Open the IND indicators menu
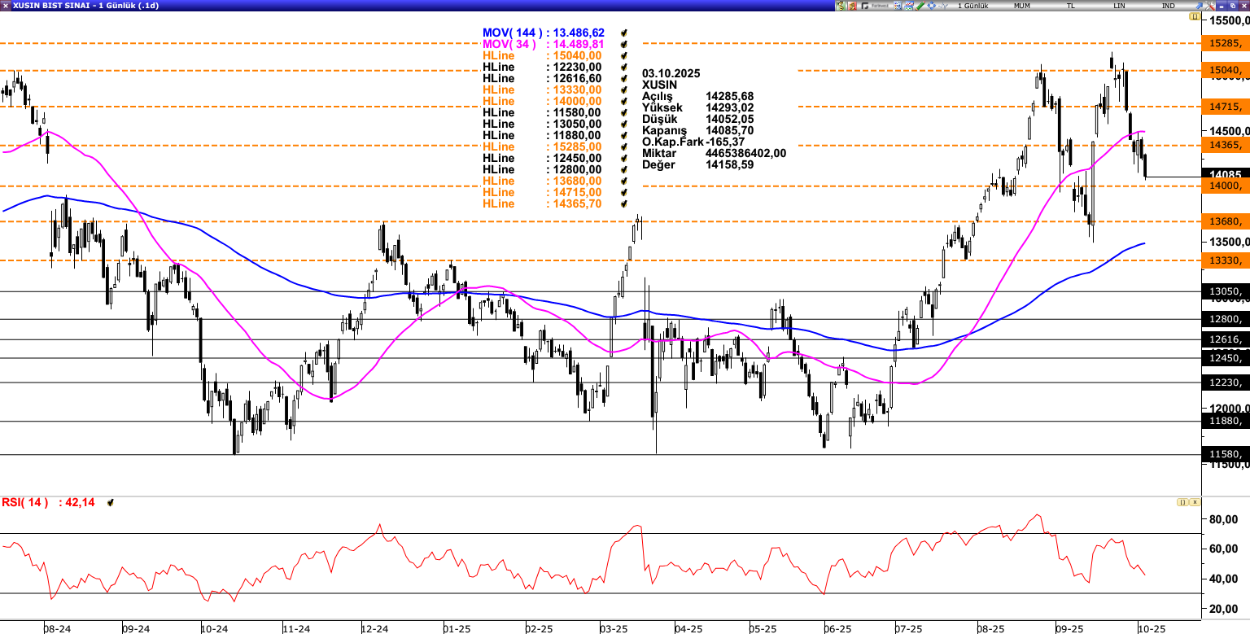1250x634 pixels. click(x=1168, y=6)
